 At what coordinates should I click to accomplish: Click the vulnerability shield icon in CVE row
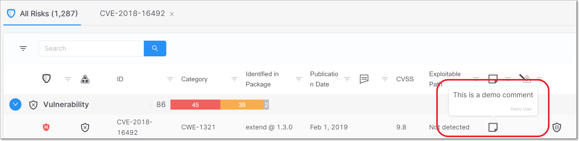click(x=85, y=127)
